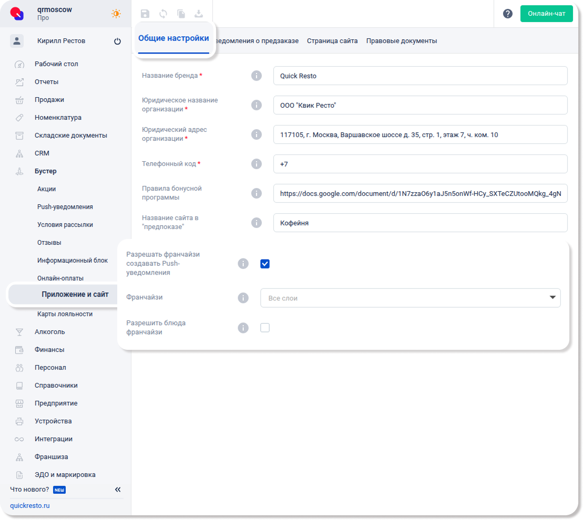The image size is (583, 520).
Task: Show info for Название бренда field
Action: pos(257,76)
